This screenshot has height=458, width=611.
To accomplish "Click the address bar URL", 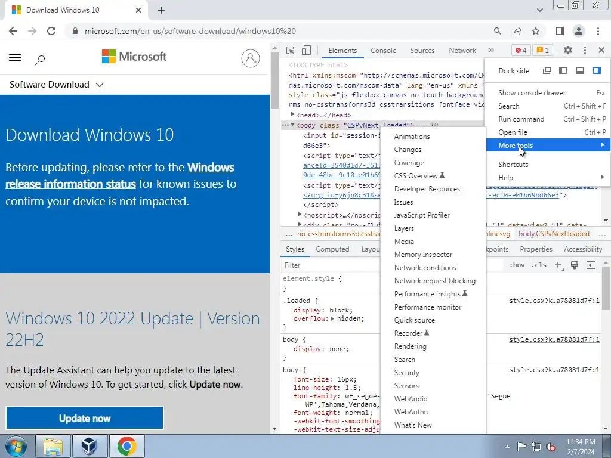I will point(190,31).
